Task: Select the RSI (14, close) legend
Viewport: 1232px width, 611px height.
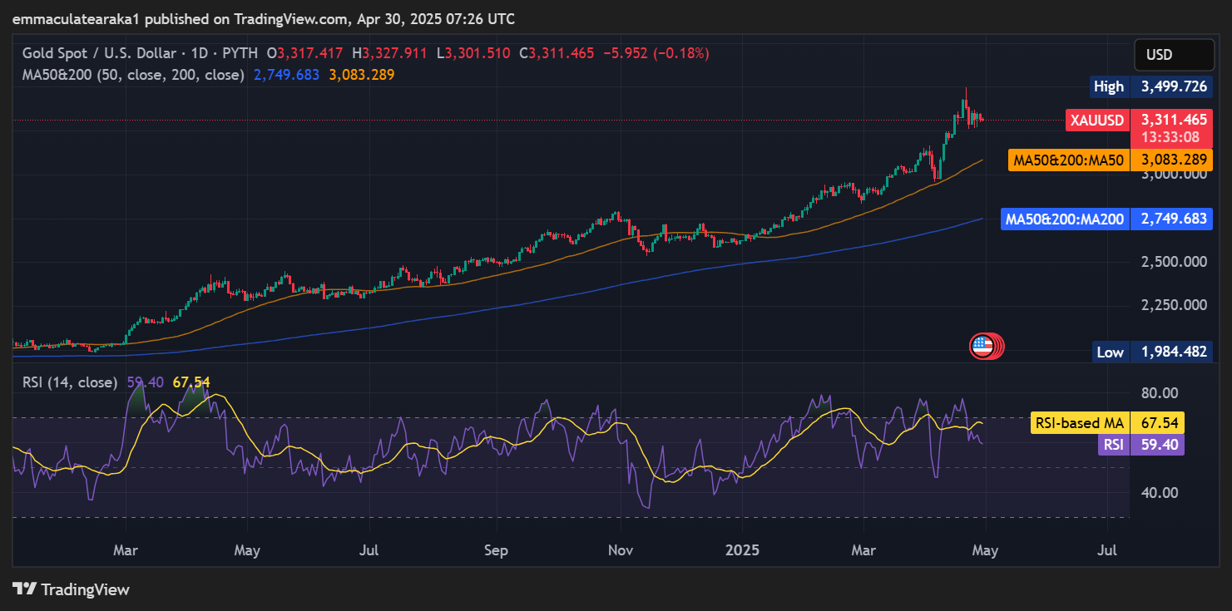Action: click(x=69, y=382)
